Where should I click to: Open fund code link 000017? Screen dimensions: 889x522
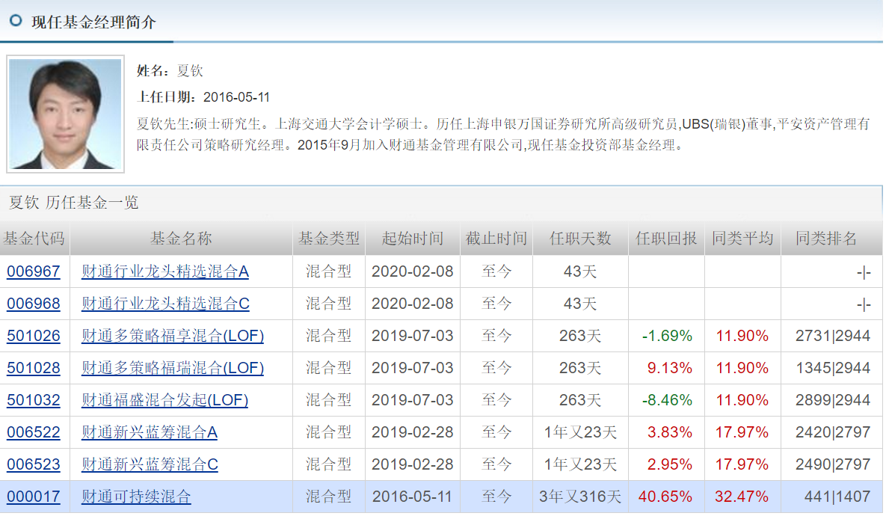point(34,497)
